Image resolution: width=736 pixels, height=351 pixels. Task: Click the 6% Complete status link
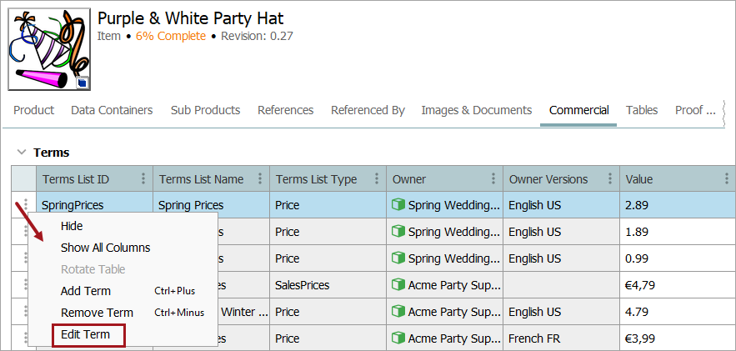point(170,36)
